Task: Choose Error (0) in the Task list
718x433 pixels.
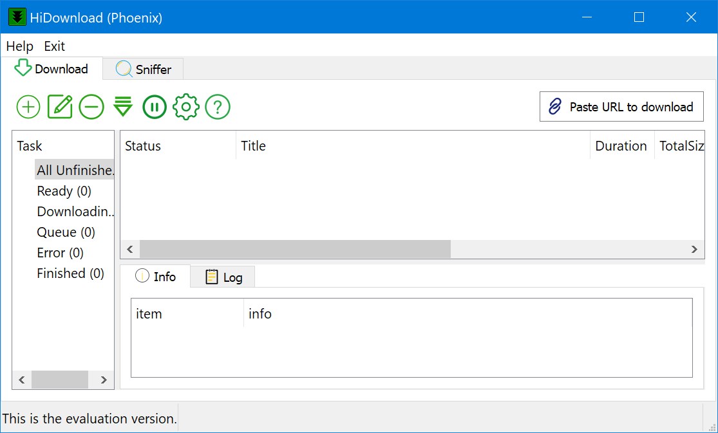Action: pyautogui.click(x=60, y=253)
